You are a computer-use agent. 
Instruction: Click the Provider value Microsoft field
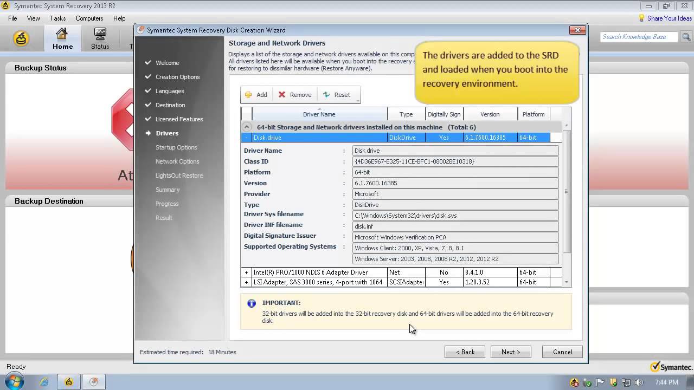coord(455,194)
